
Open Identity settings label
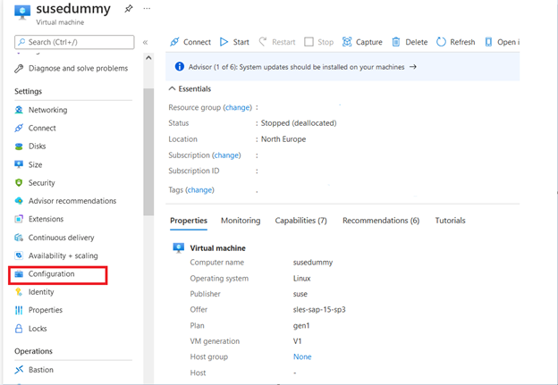point(41,292)
